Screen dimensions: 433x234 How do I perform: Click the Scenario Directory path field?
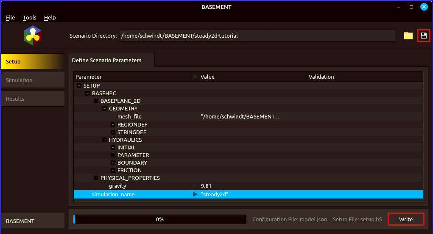257,36
